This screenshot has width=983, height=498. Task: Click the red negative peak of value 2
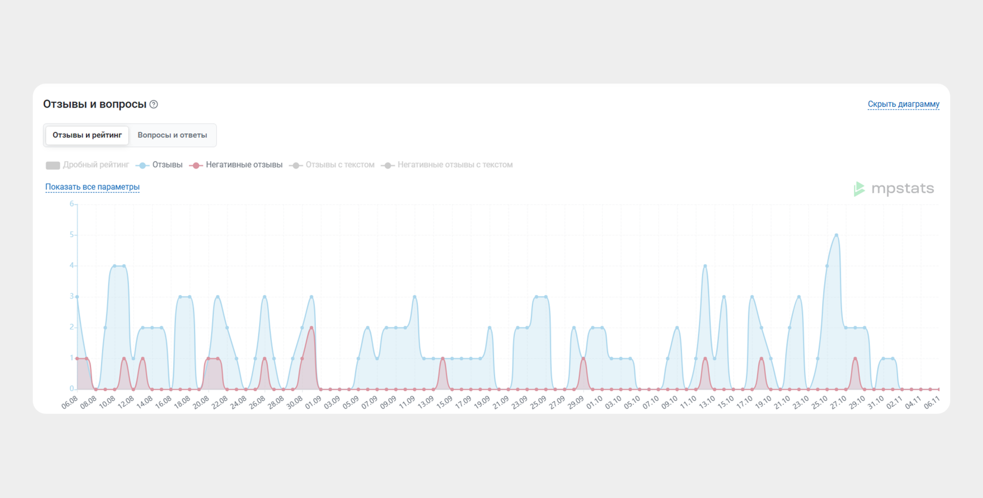click(x=311, y=328)
